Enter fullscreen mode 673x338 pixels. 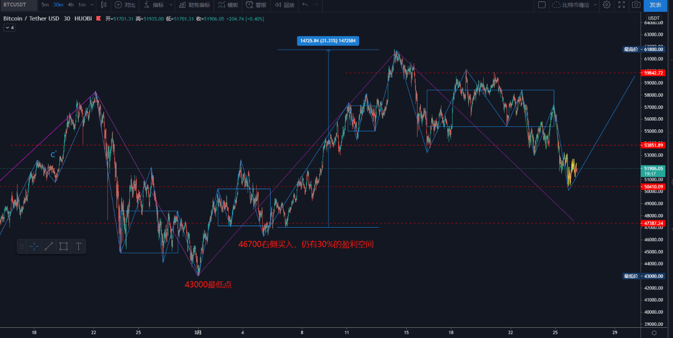[x=621, y=5]
